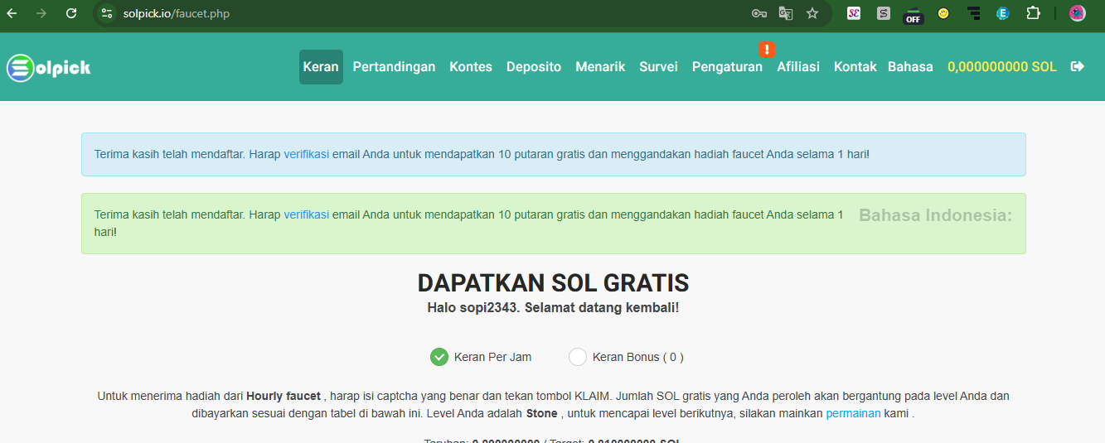Open the Bahasa language dropdown
This screenshot has width=1105, height=443.
pyautogui.click(x=910, y=67)
